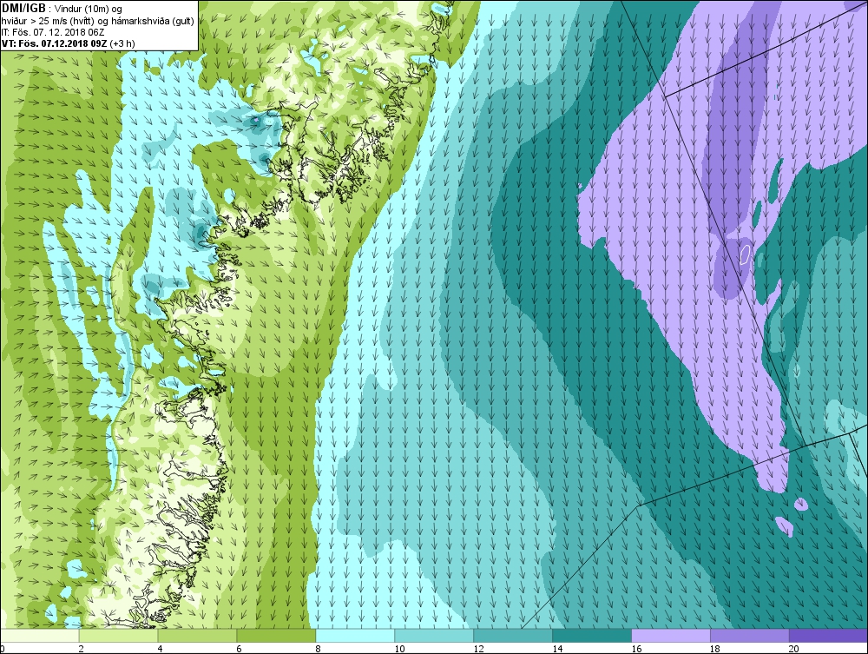Click the 18–20 m/s purple legend swatch
The height and width of the screenshot is (654, 868).
tap(750, 636)
